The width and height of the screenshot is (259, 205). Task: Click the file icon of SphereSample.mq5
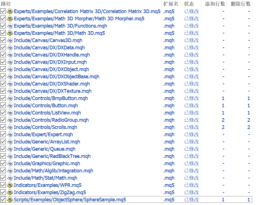(10, 200)
